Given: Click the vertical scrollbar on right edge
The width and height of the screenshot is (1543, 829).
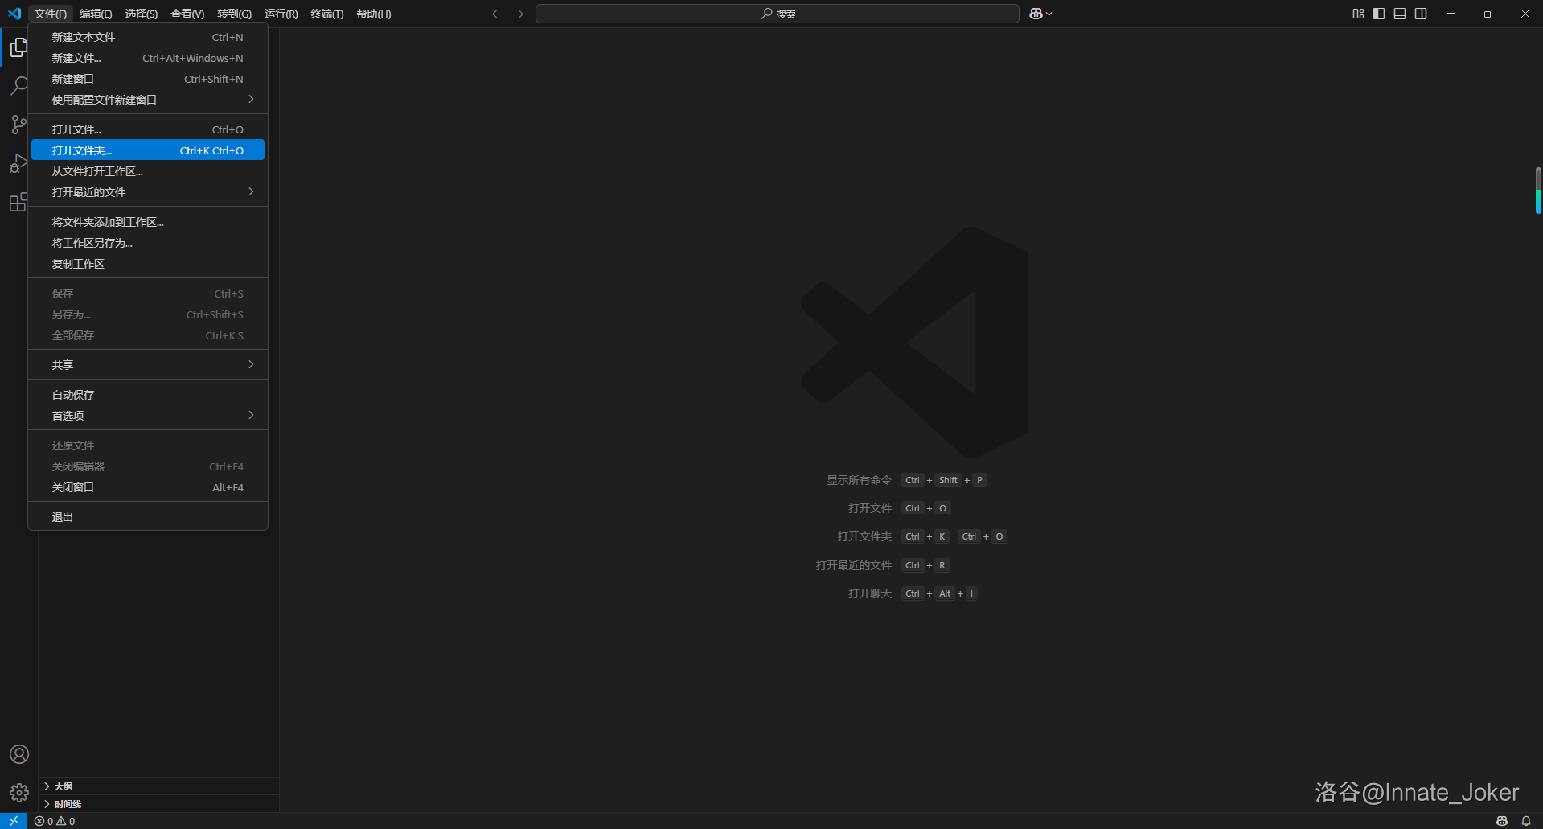Looking at the screenshot, I should [x=1537, y=191].
